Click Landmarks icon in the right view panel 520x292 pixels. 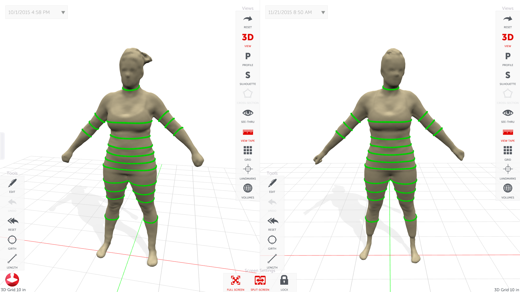point(508,170)
